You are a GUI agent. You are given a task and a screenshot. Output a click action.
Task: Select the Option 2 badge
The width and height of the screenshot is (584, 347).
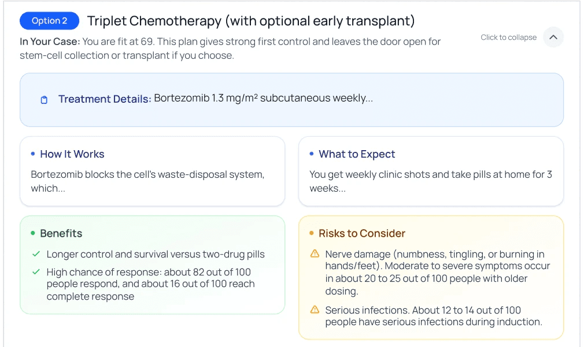[x=49, y=21]
